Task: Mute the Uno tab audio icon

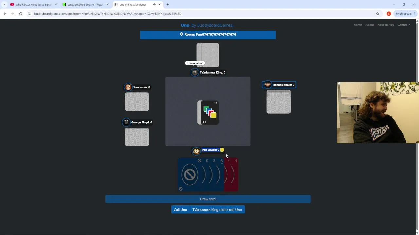Action: (x=155, y=5)
